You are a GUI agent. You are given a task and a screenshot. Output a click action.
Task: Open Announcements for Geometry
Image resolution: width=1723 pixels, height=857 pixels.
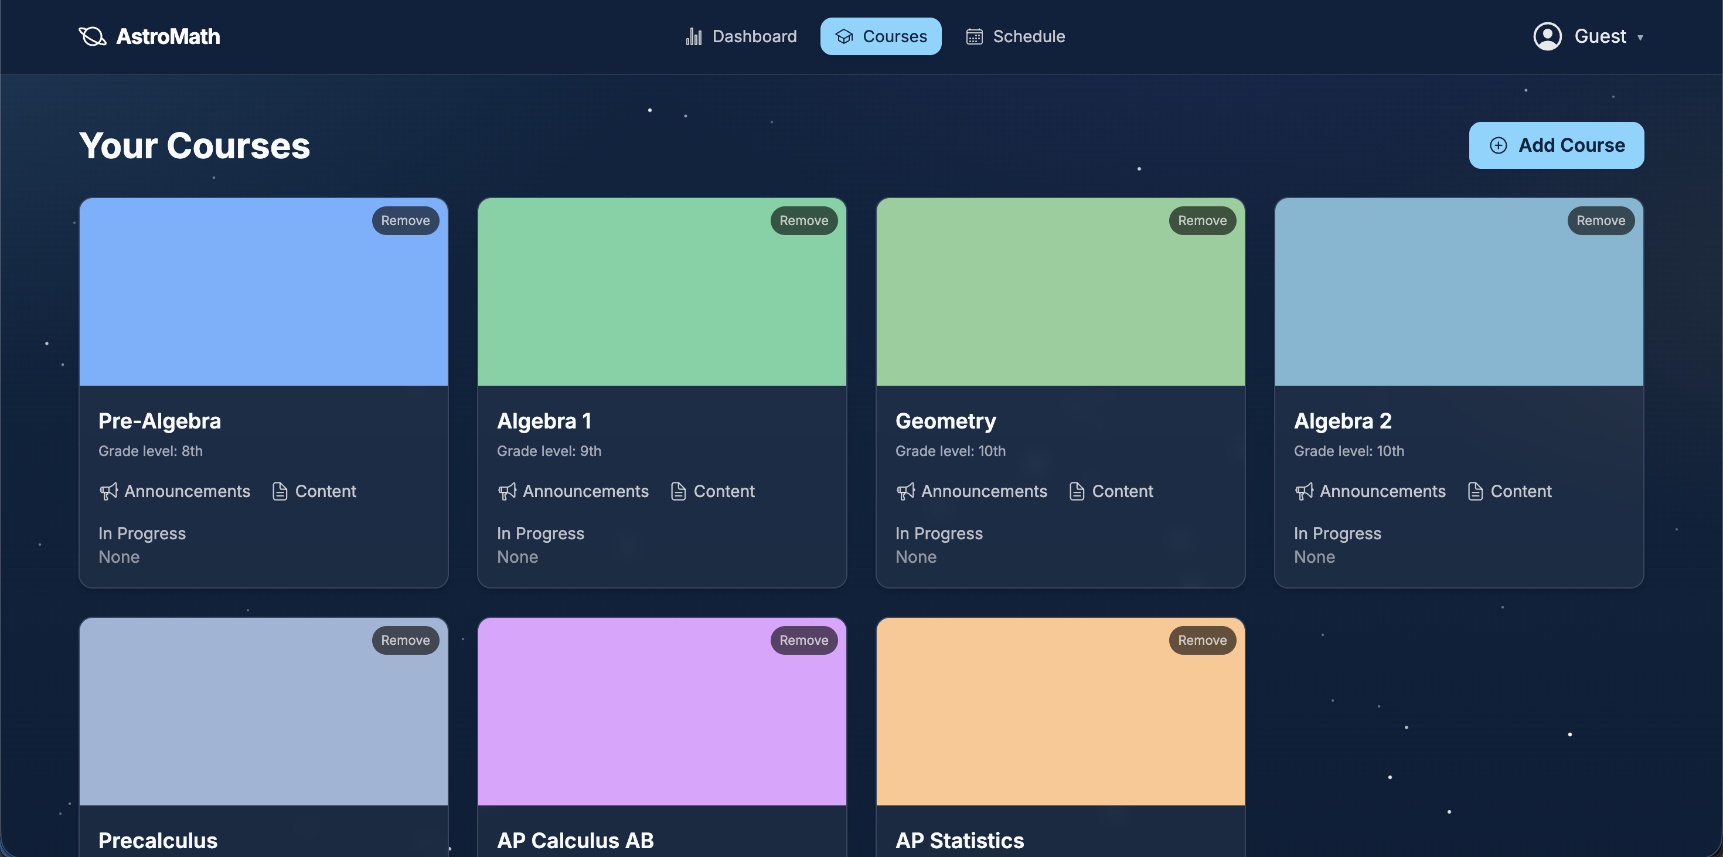pos(972,491)
